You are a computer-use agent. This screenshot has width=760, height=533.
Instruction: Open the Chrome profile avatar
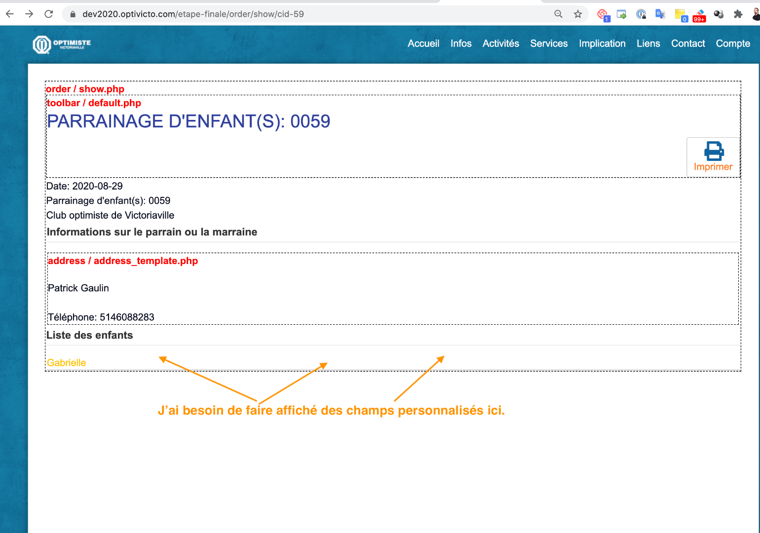click(x=756, y=14)
